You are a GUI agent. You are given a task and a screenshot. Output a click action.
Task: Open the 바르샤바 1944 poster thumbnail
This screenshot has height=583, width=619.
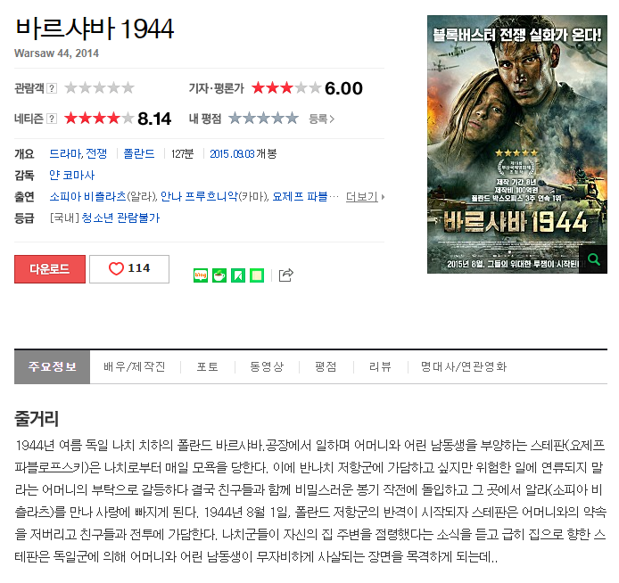[517, 144]
